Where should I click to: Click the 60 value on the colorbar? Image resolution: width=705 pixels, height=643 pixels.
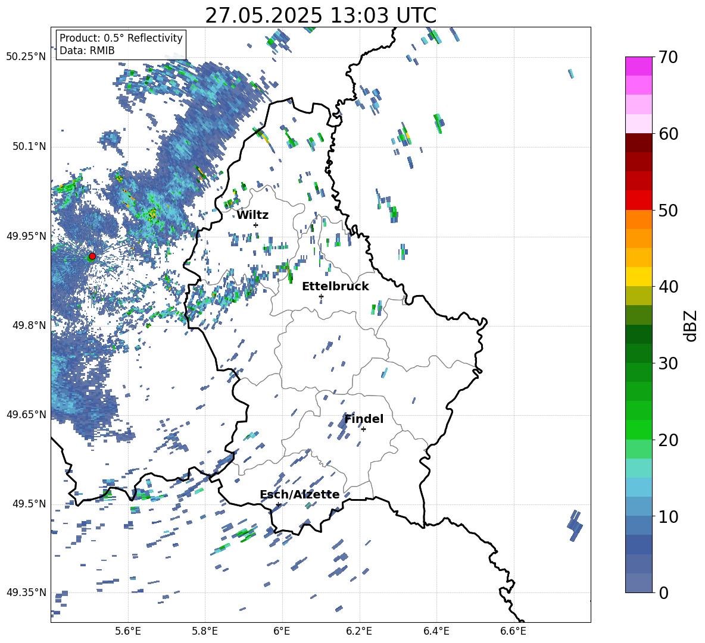point(668,134)
